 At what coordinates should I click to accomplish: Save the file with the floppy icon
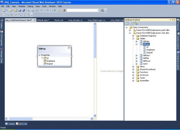pyautogui.click(x=20, y=10)
